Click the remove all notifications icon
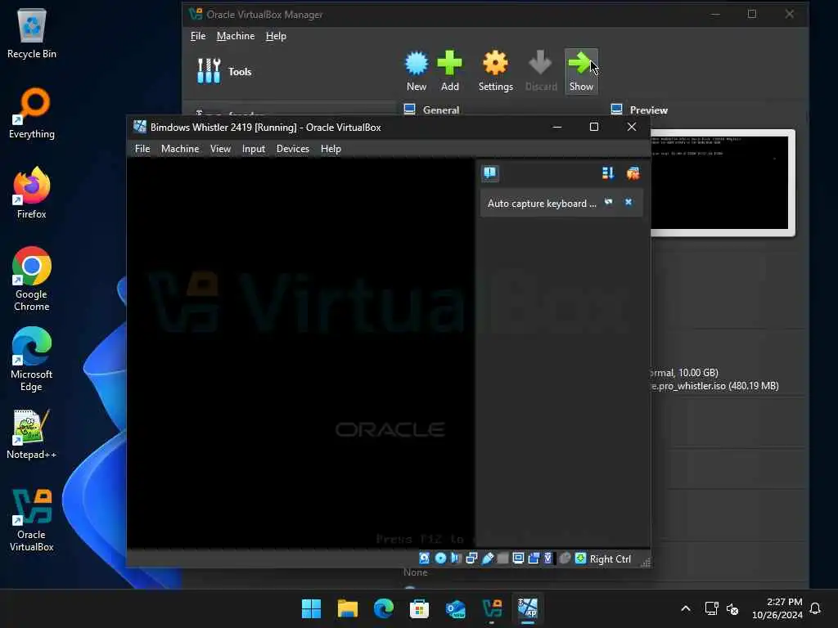 point(633,173)
